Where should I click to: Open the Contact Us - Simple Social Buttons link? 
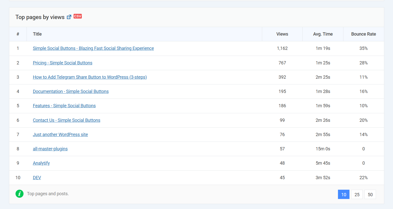coord(67,120)
